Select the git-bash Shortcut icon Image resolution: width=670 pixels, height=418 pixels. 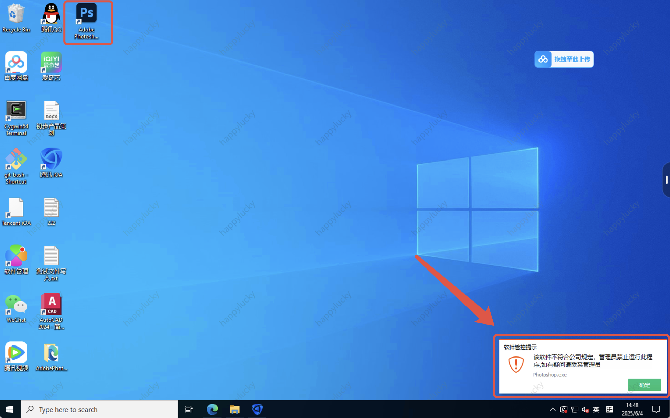[16, 159]
